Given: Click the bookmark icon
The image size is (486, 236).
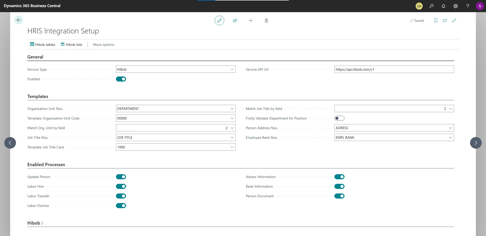Looking at the screenshot, I should click(436, 21).
